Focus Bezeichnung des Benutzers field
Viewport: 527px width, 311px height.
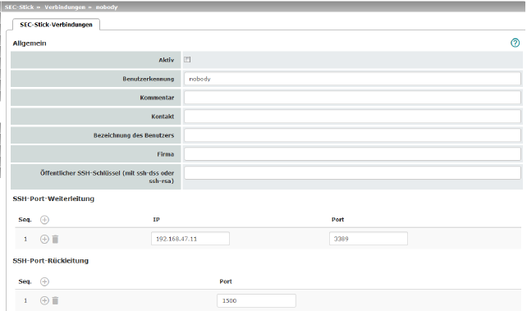tap(353, 135)
